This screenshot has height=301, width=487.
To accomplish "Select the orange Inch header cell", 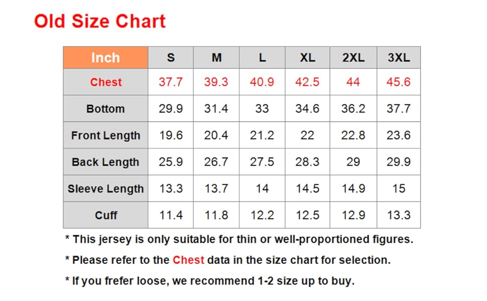I will [105, 58].
